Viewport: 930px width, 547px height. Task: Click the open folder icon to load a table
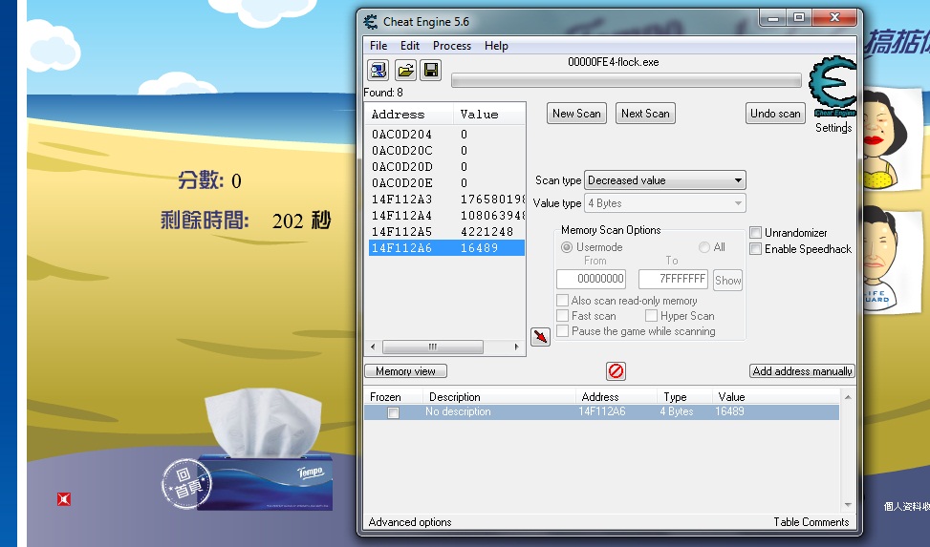pos(405,71)
